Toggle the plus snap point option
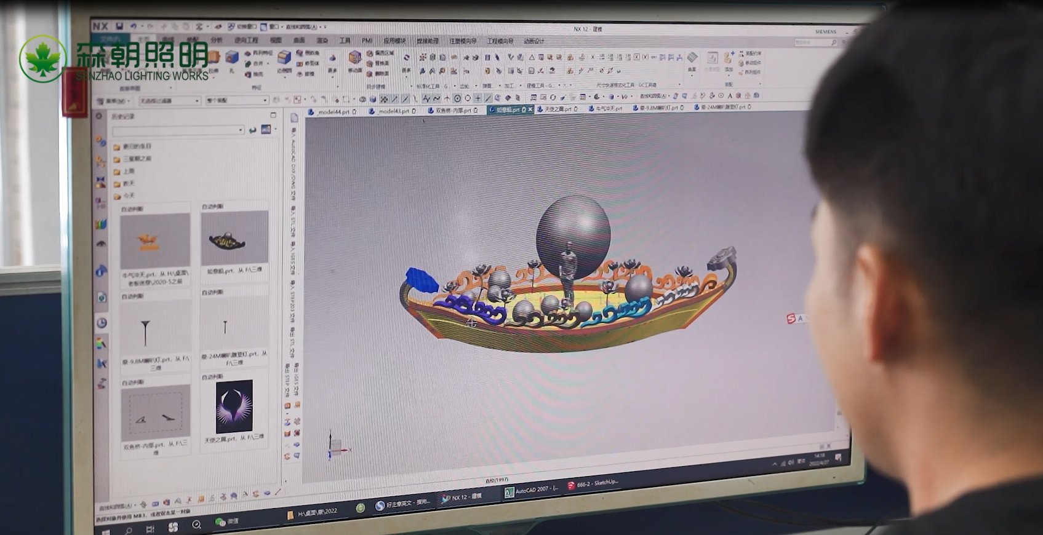The image size is (1043, 535). coord(478,98)
